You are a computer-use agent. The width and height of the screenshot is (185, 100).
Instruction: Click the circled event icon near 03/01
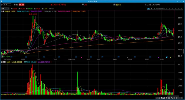click(x=102, y=57)
